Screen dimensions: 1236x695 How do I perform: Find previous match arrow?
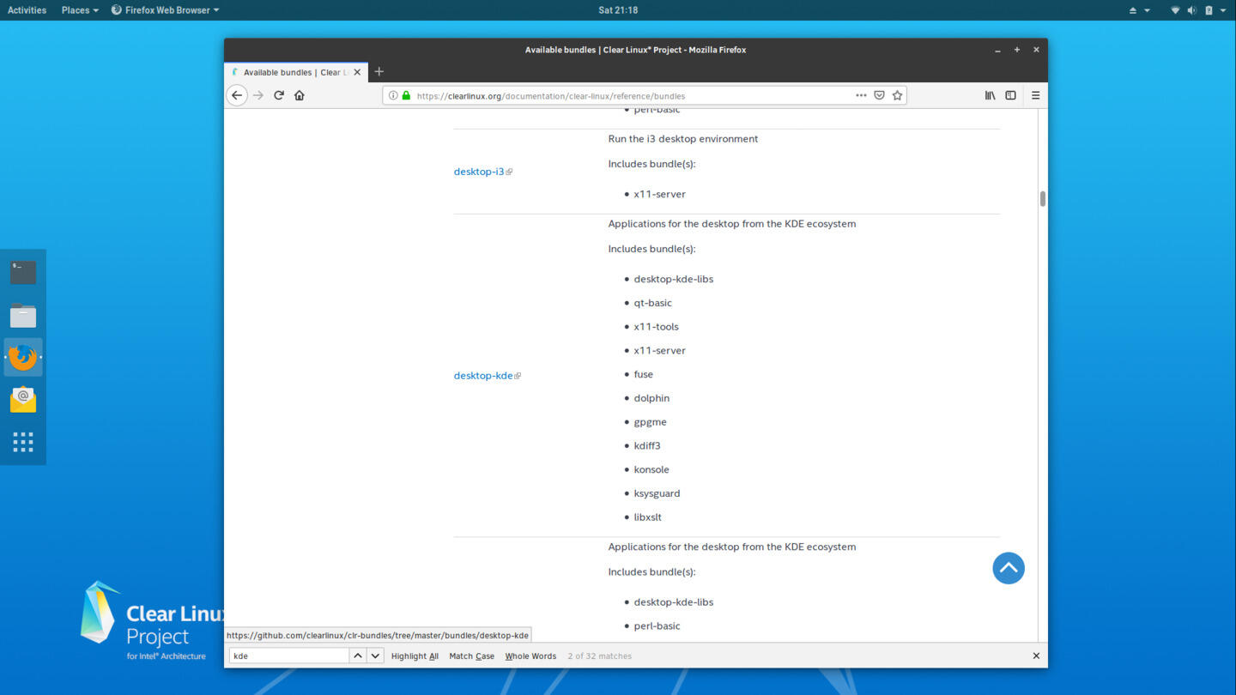click(358, 656)
